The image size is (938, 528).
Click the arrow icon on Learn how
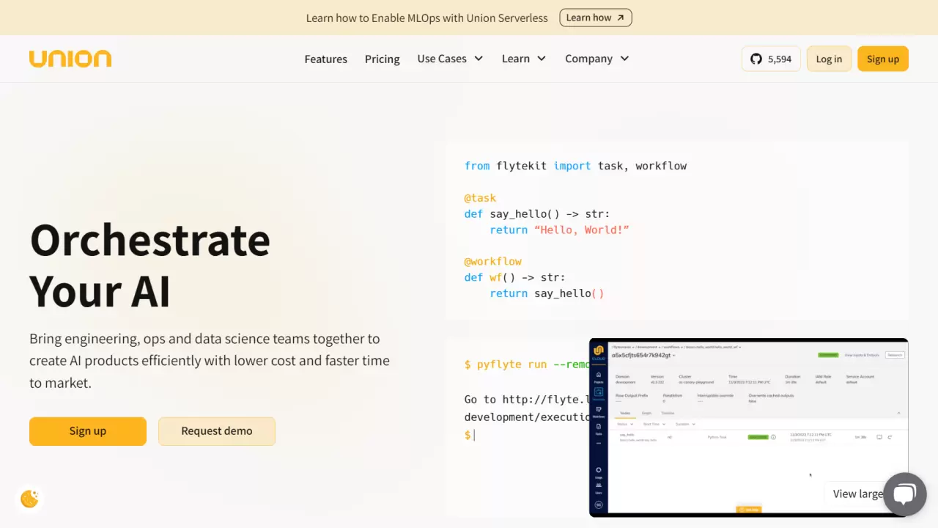(x=621, y=18)
